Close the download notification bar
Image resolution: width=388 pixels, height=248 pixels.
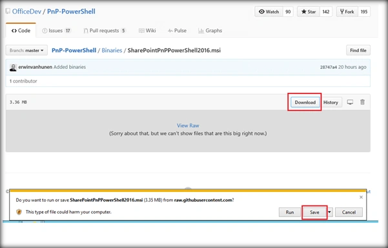pos(361,197)
